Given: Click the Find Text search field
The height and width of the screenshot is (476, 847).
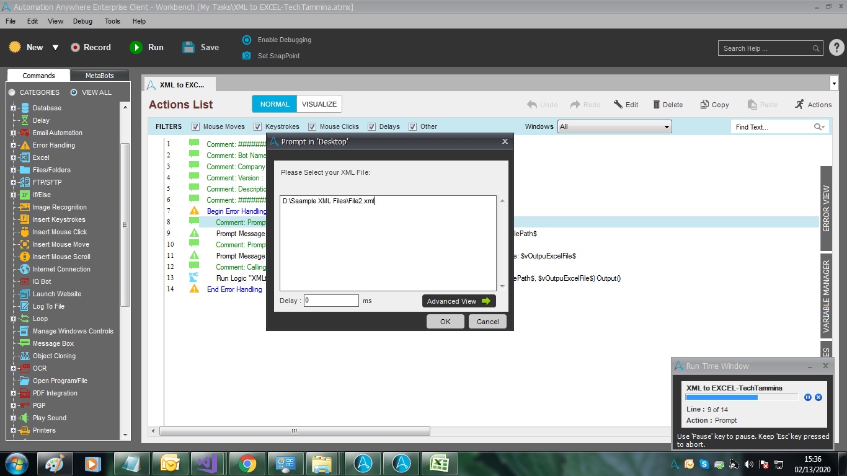Looking at the screenshot, I should click(x=779, y=127).
